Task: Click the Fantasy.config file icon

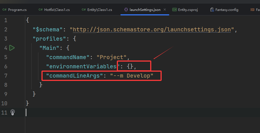Action: click(x=212, y=10)
